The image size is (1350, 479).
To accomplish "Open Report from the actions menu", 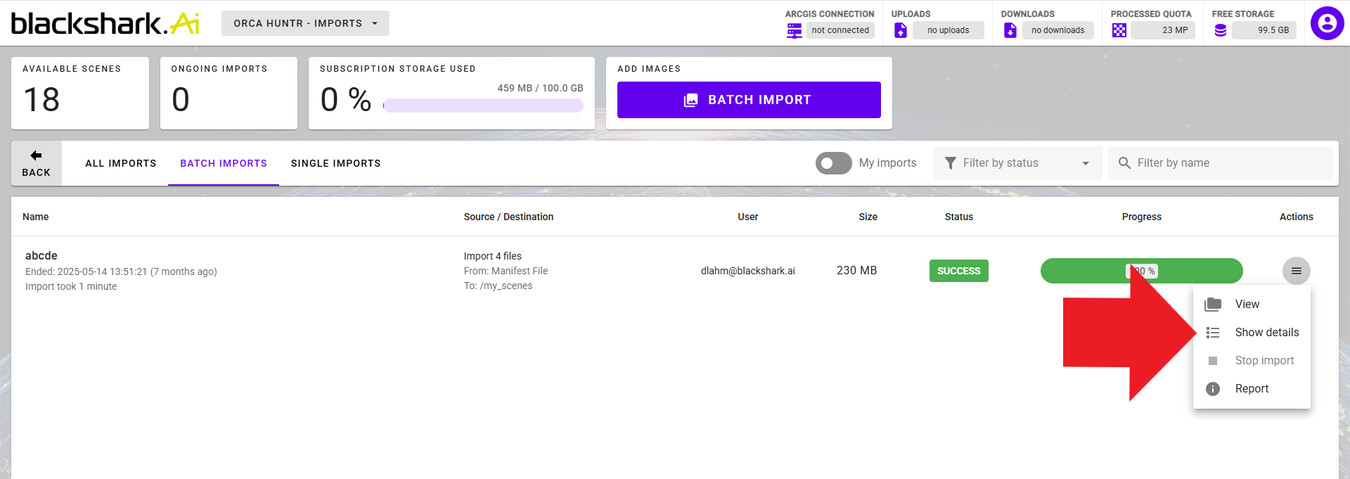I will coord(1252,388).
